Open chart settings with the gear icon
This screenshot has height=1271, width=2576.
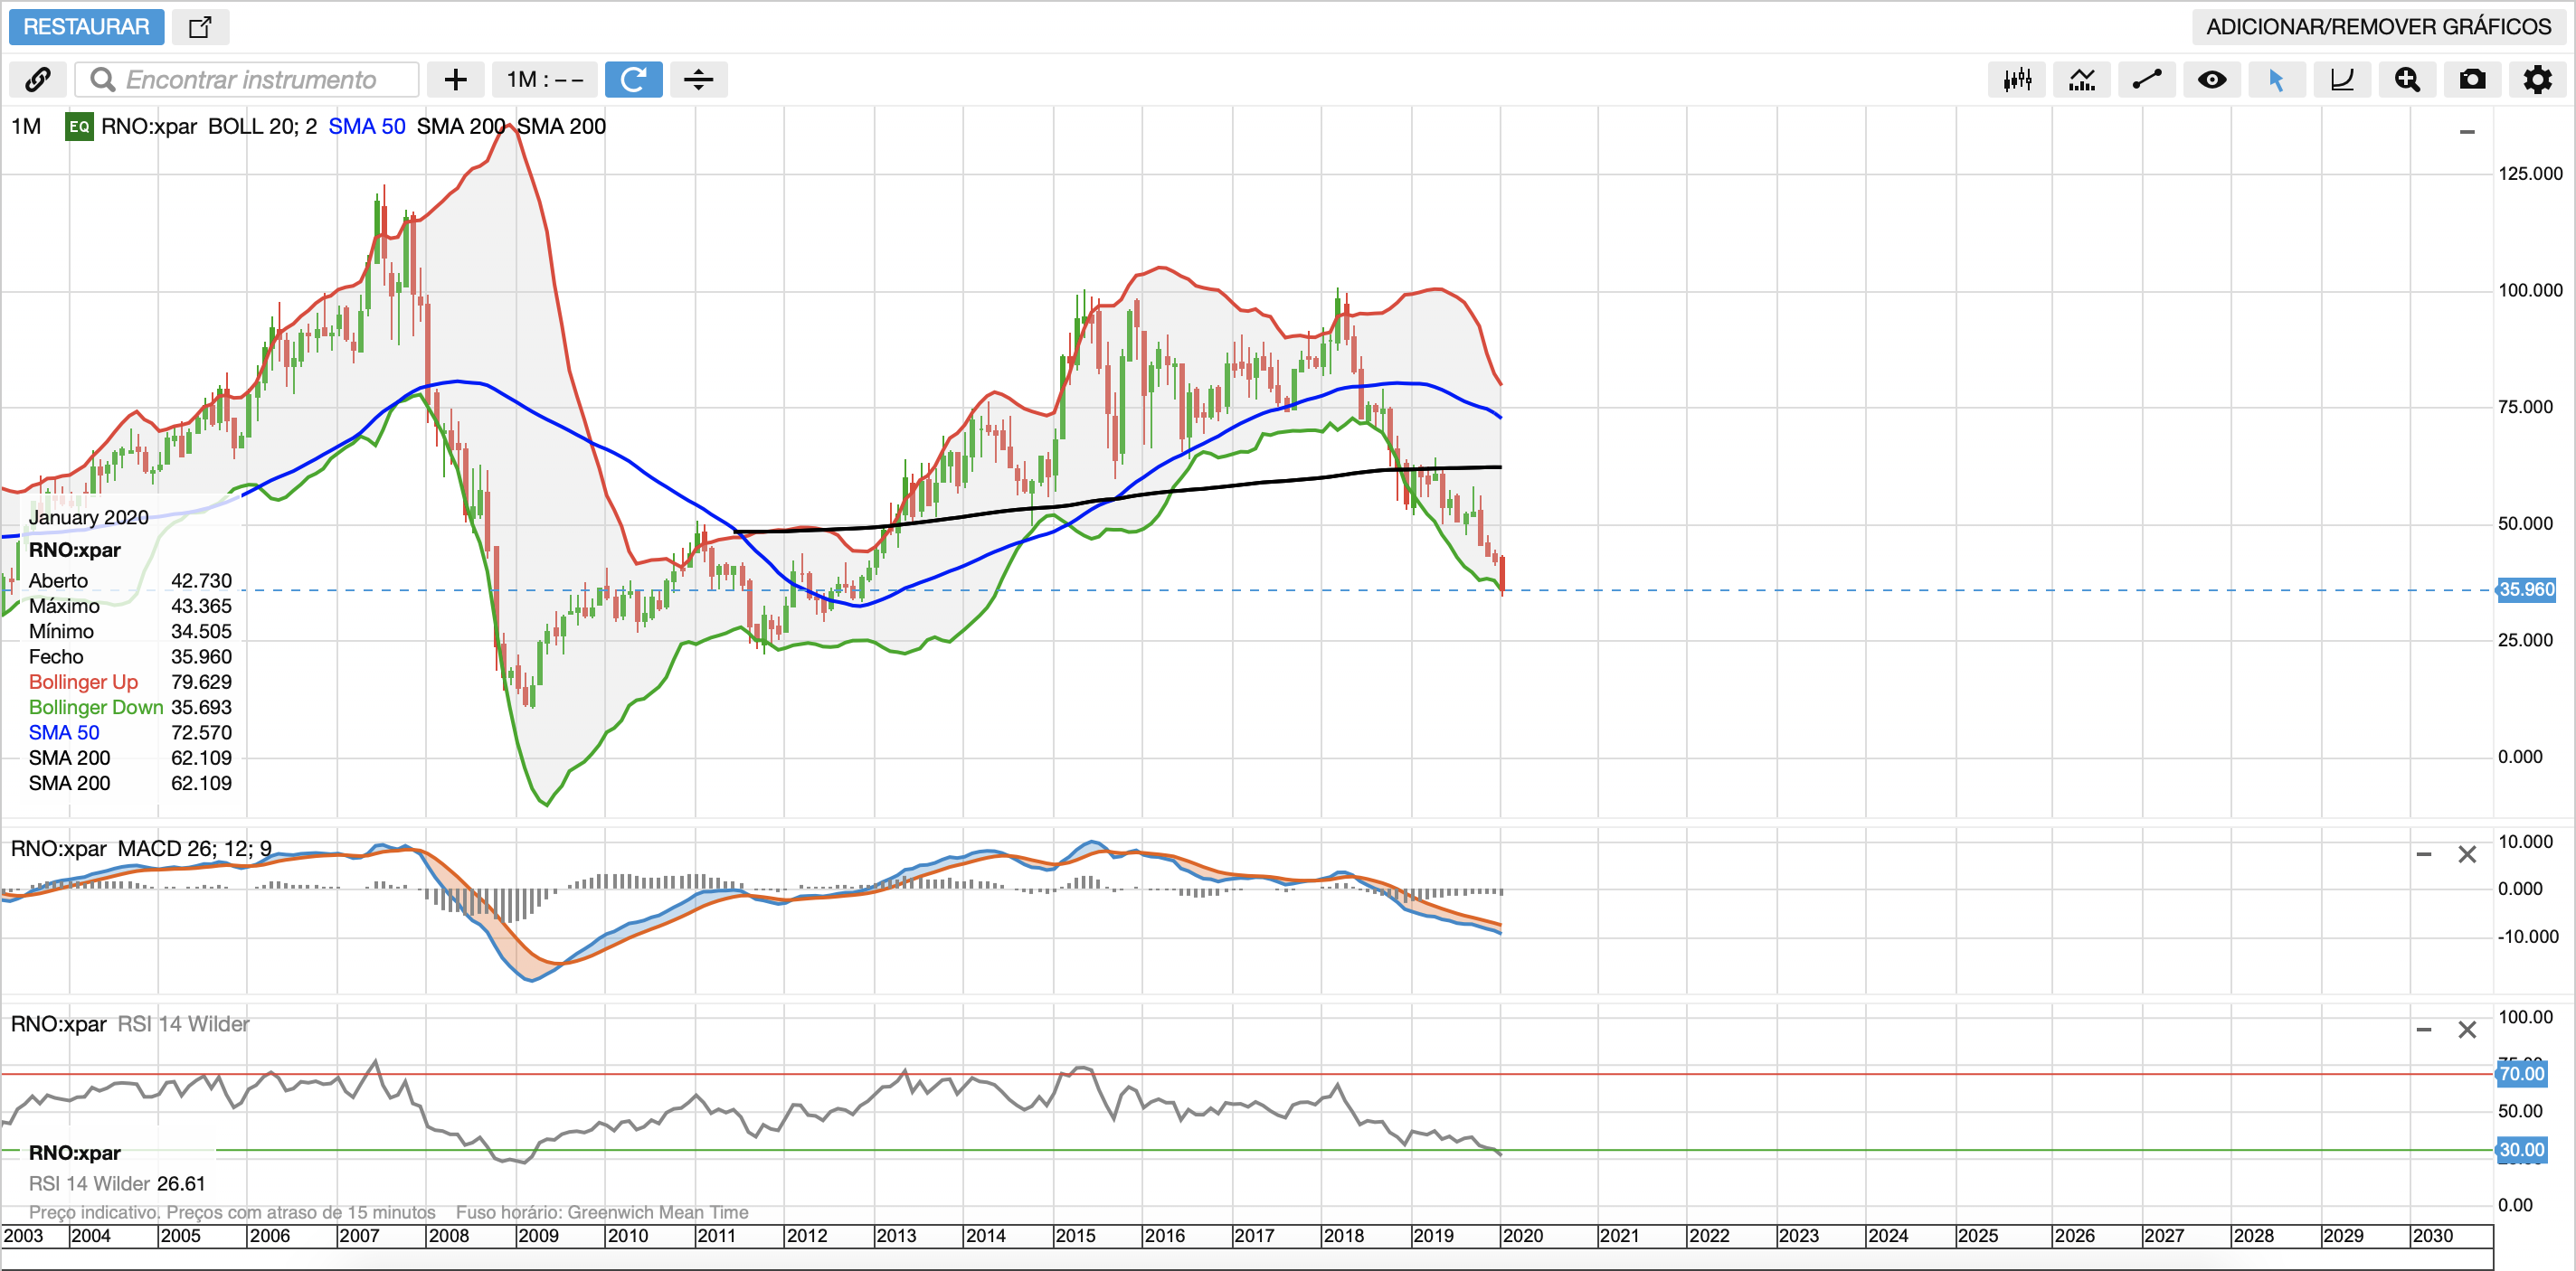click(2537, 80)
